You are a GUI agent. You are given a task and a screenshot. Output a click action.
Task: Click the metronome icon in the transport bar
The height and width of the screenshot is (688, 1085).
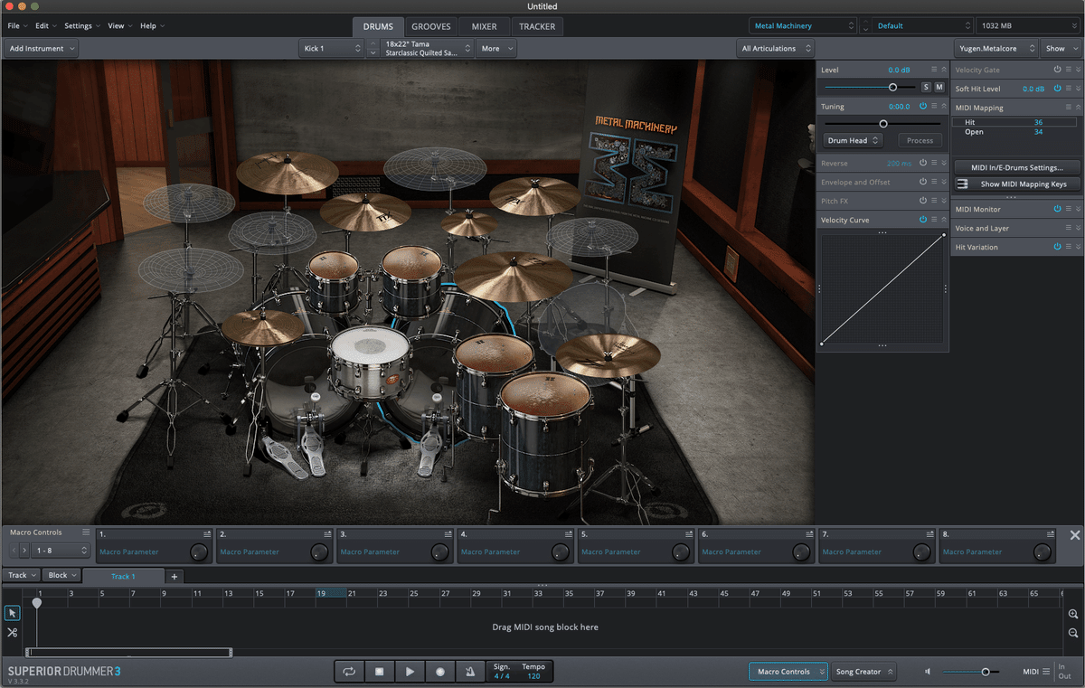(x=469, y=671)
